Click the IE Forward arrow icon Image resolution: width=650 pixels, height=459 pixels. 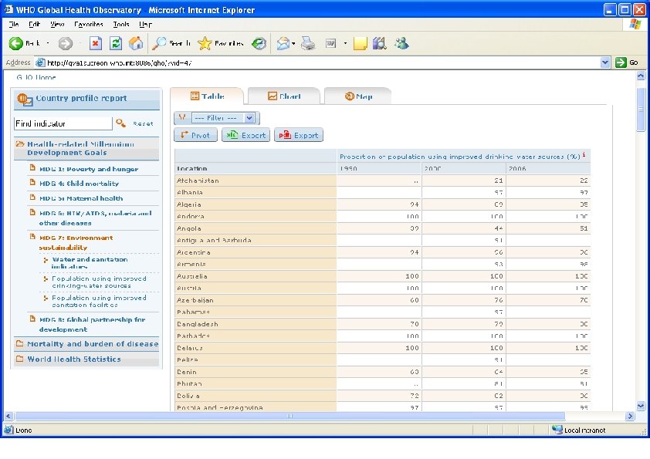pos(66,43)
